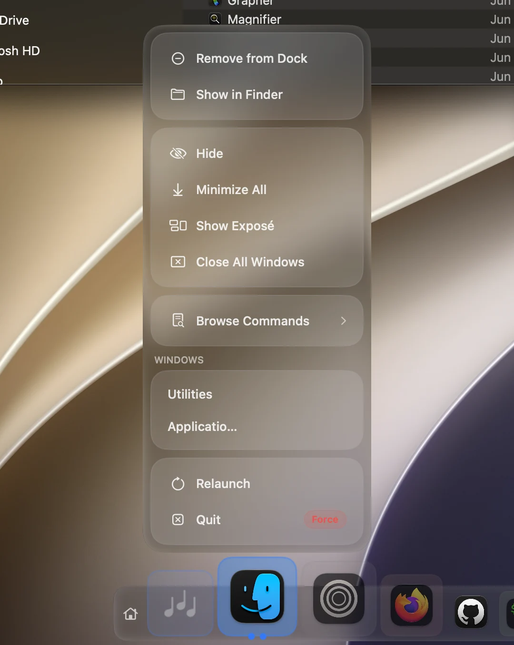Select Magnifier row in Finder list

tap(348, 20)
